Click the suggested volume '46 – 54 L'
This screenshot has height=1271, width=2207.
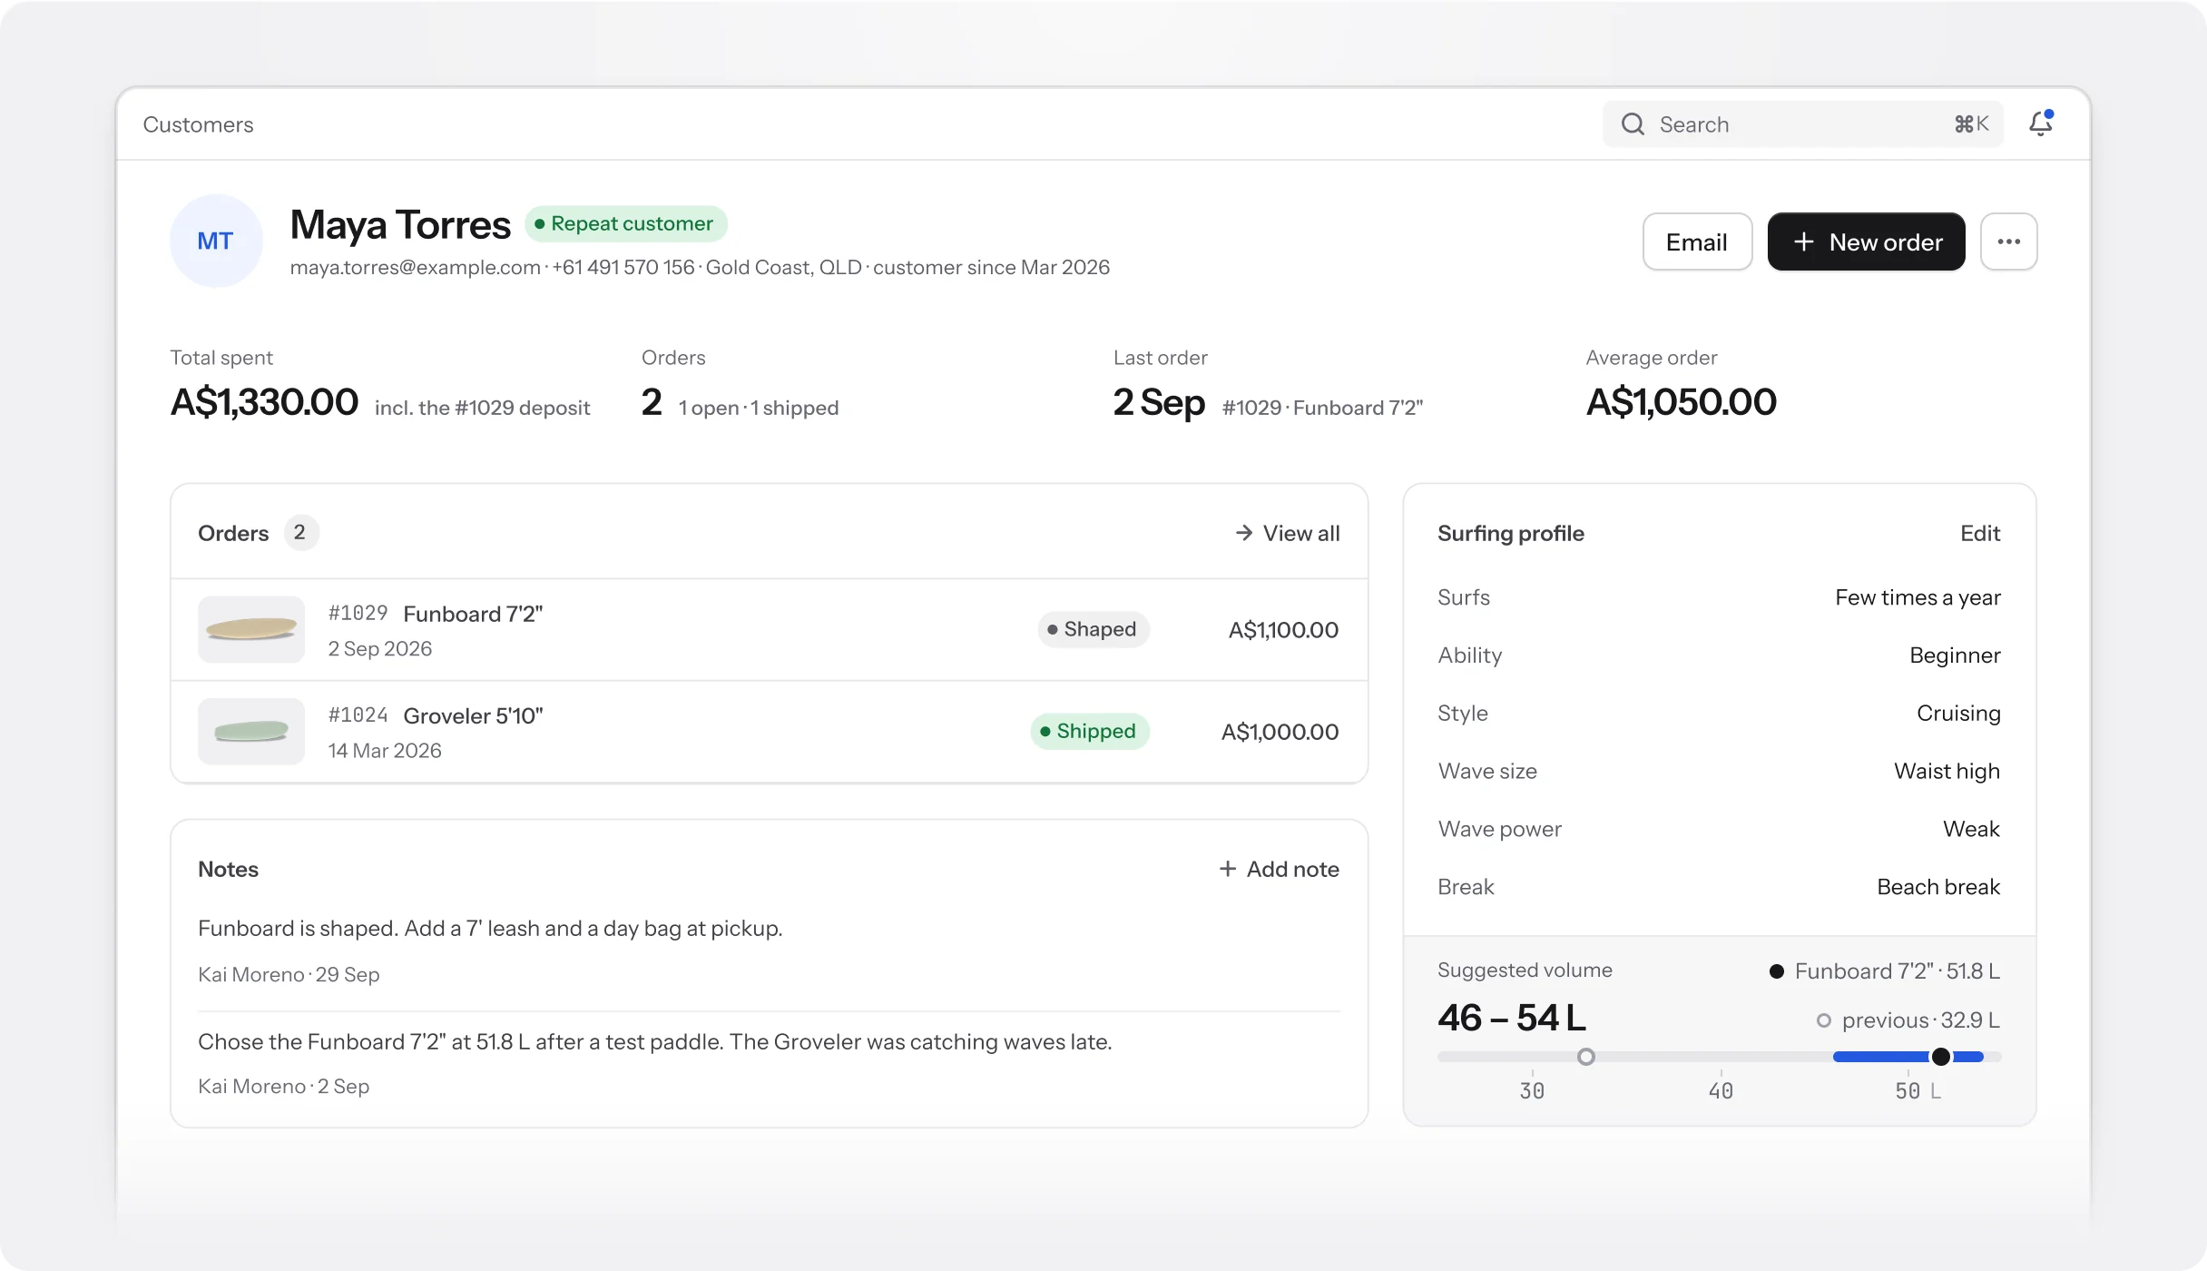1512,1018
